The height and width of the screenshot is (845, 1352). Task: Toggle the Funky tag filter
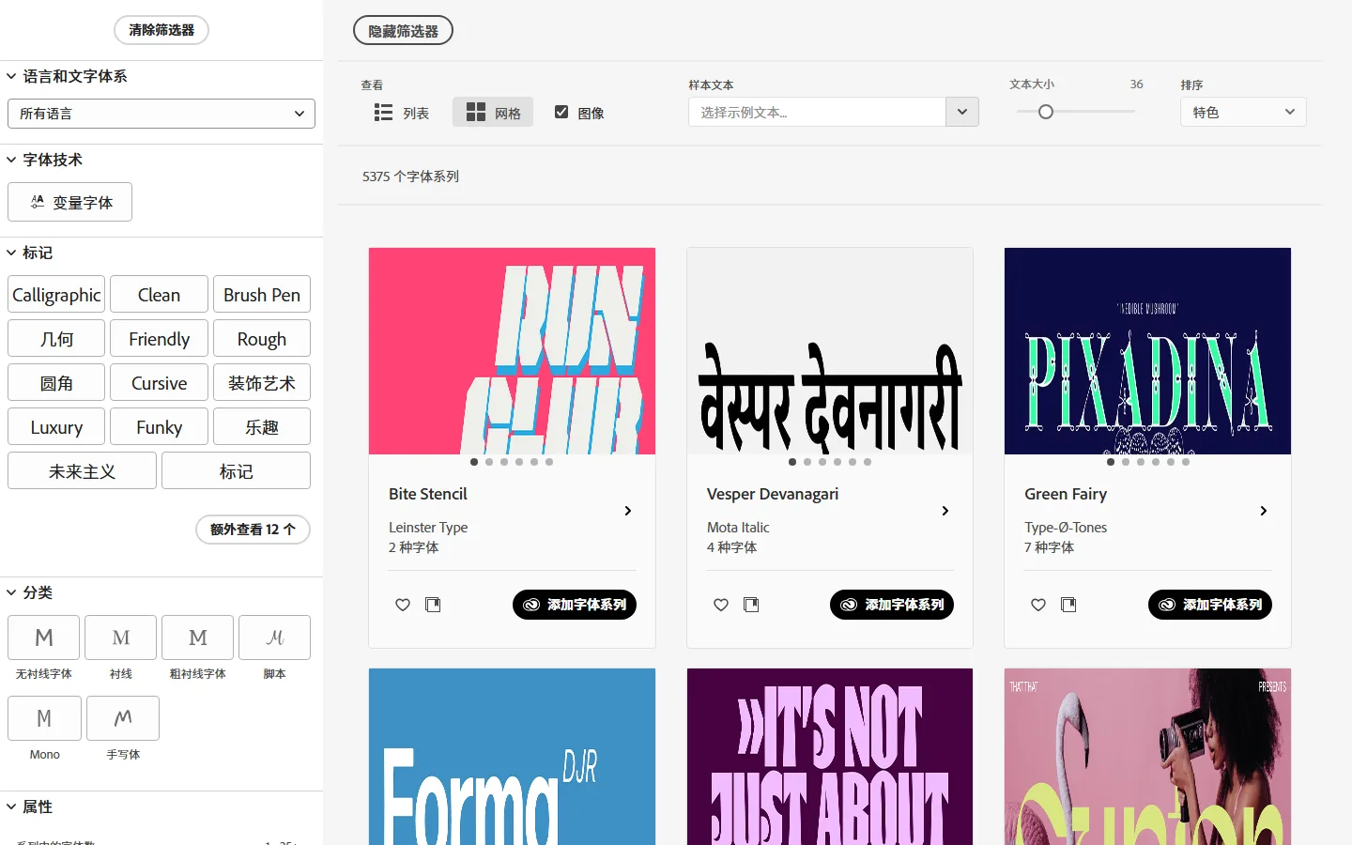[159, 427]
